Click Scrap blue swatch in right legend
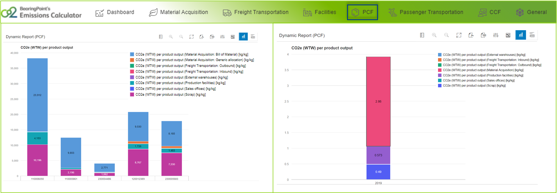 tap(440, 85)
